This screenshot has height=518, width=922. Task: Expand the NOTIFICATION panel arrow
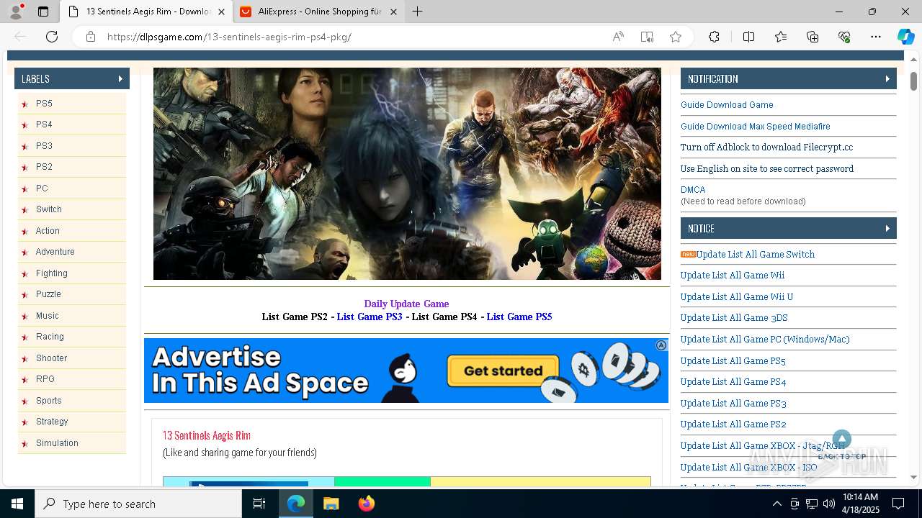coord(887,78)
